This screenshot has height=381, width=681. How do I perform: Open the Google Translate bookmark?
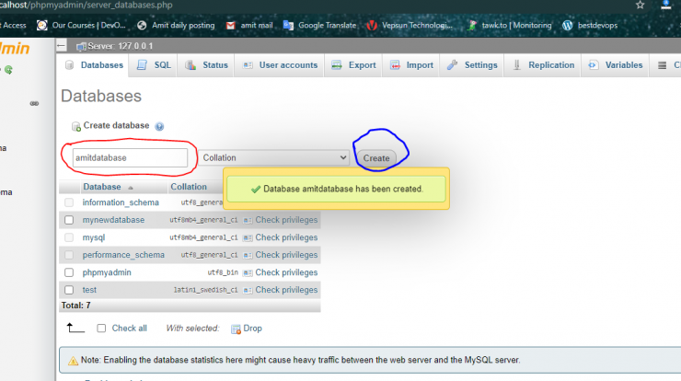[x=319, y=25]
